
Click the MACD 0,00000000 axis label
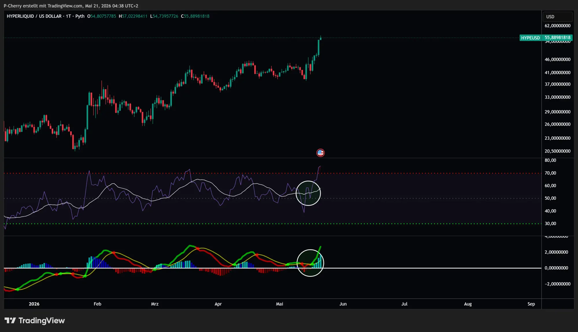(556, 268)
